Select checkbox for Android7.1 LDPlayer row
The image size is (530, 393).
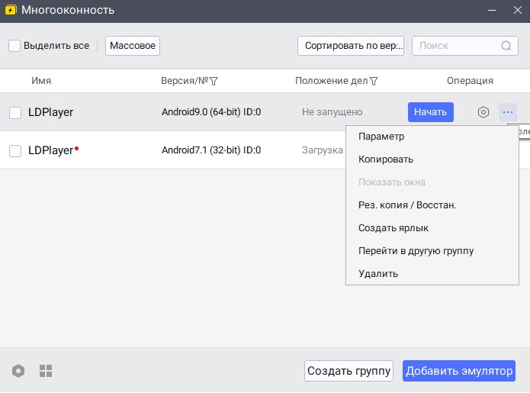tap(15, 151)
